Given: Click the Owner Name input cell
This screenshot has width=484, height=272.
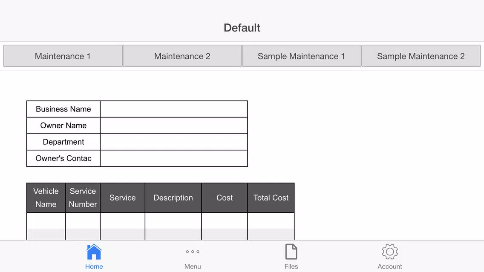Looking at the screenshot, I should [x=174, y=126].
